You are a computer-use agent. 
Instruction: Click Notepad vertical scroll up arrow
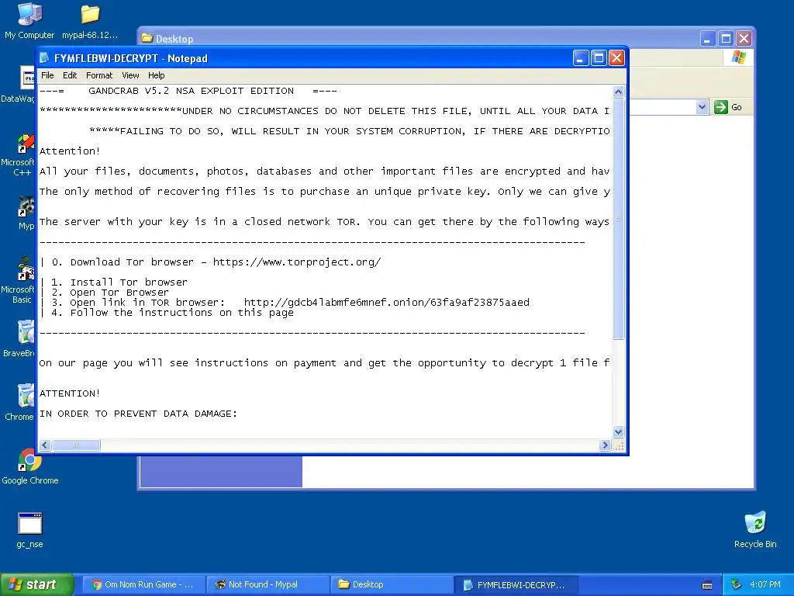[618, 92]
